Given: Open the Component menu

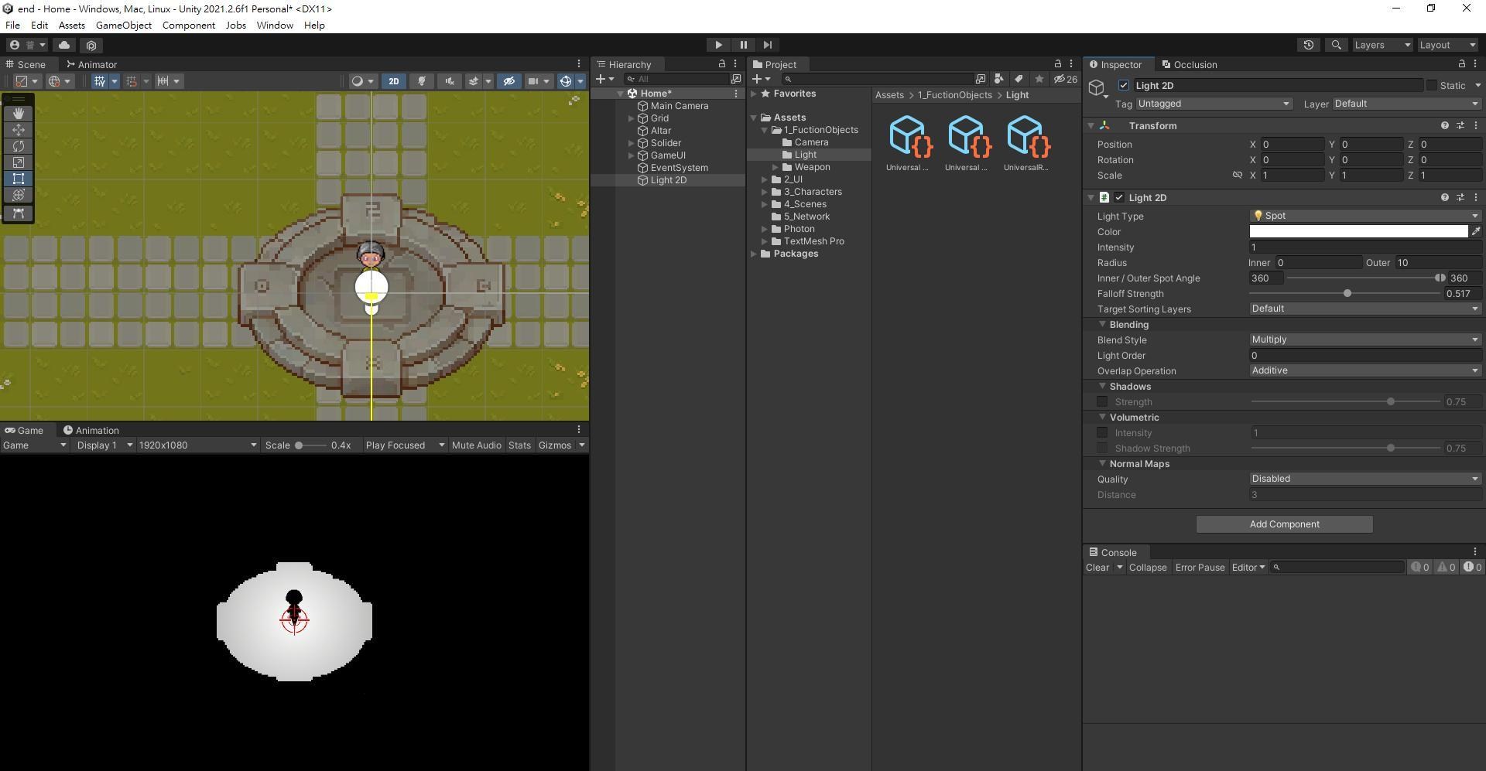Looking at the screenshot, I should (189, 25).
